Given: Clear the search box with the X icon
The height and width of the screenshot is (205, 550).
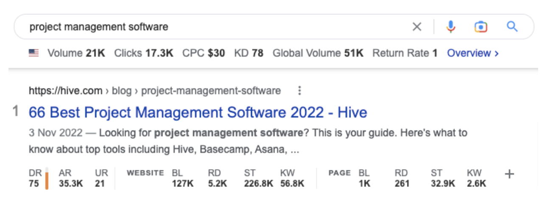Looking at the screenshot, I should 417,27.
